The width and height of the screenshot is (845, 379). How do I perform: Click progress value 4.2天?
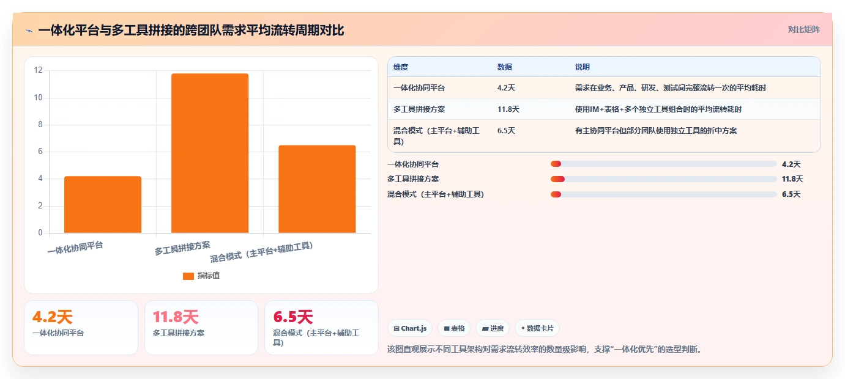791,164
